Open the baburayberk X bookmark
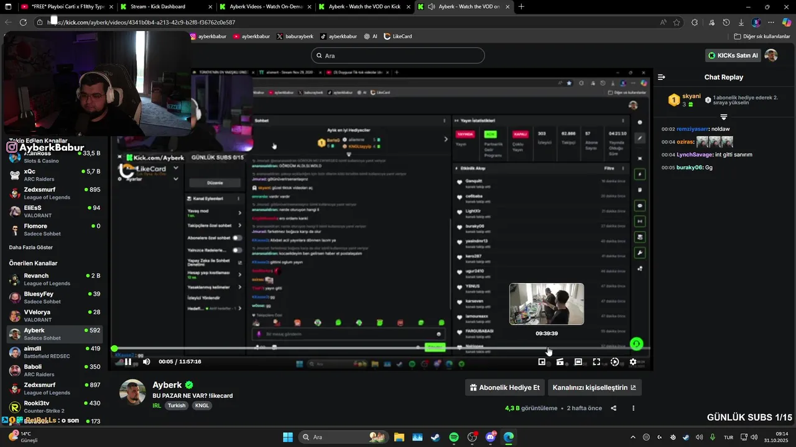The image size is (796, 447). (x=295, y=37)
